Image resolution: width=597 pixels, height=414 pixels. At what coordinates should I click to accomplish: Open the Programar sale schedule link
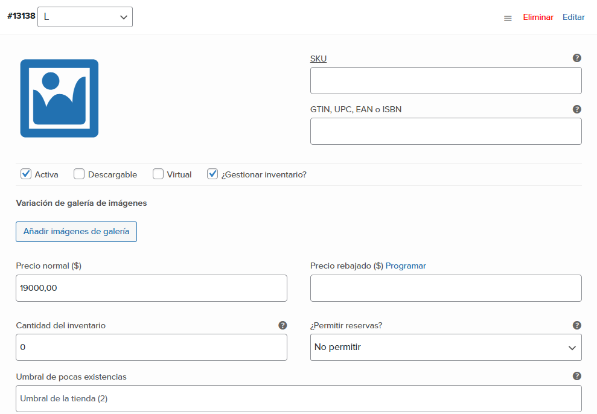[406, 266]
